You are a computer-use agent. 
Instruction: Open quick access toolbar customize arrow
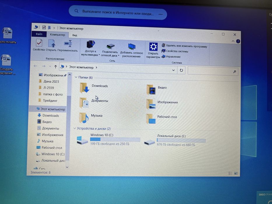click(54, 28)
